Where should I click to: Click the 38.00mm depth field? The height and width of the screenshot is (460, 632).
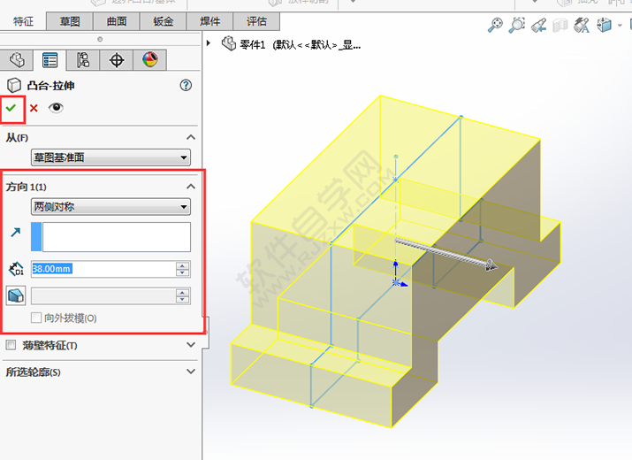point(103,269)
